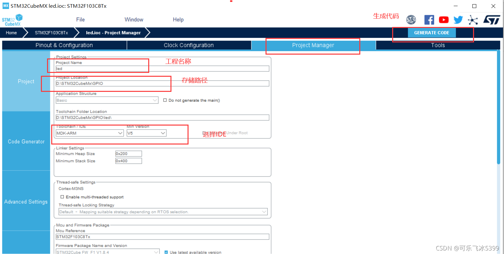Open the Advanced Settings side tab
Viewport: 504px width, 254px height.
[26, 202]
